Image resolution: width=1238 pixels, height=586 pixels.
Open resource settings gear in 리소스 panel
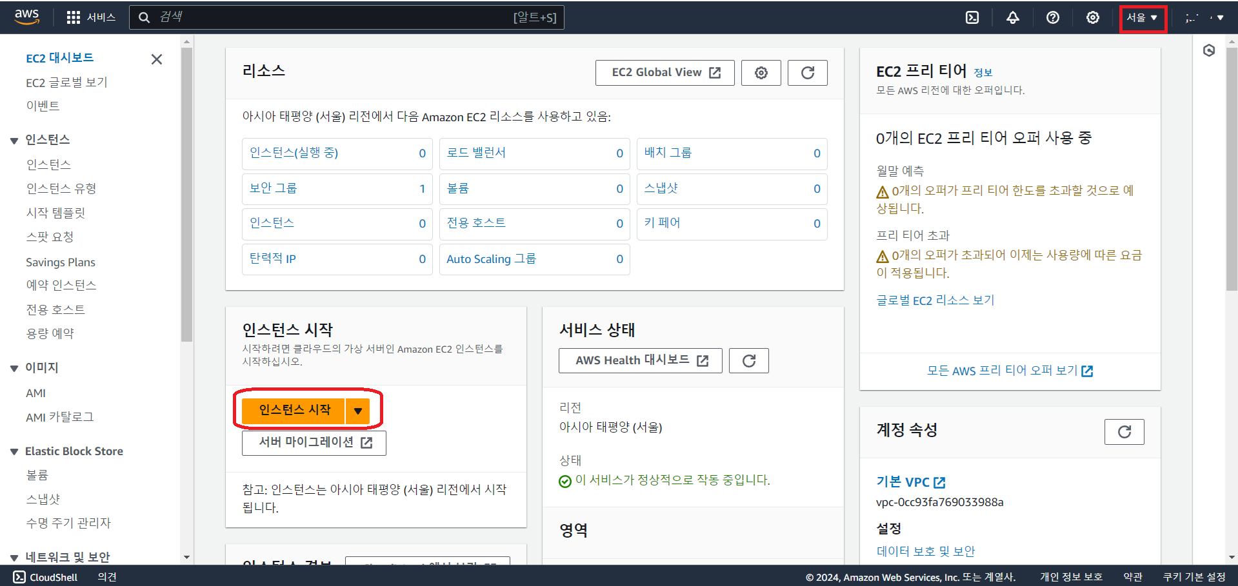tap(761, 73)
